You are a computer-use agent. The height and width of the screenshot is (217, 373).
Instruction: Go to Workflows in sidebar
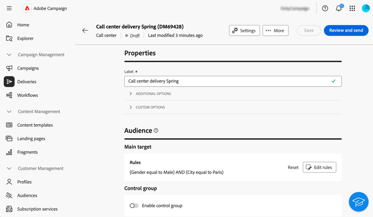[x=27, y=95]
